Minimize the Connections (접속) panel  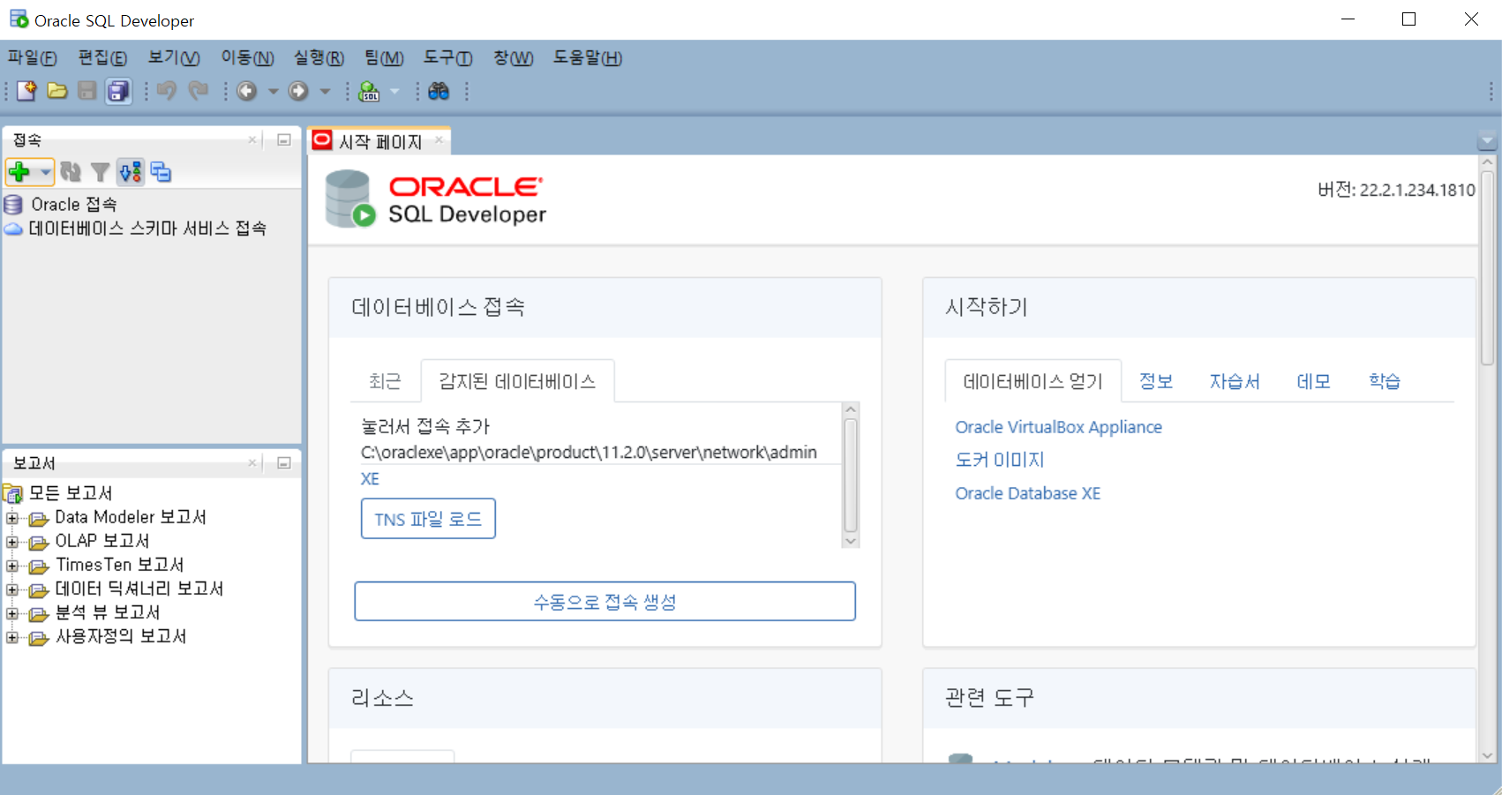284,139
